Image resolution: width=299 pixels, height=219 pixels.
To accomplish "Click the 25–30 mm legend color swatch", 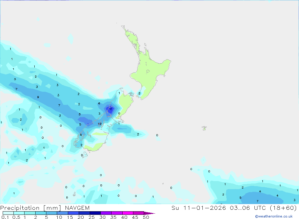I will tap(95, 213).
